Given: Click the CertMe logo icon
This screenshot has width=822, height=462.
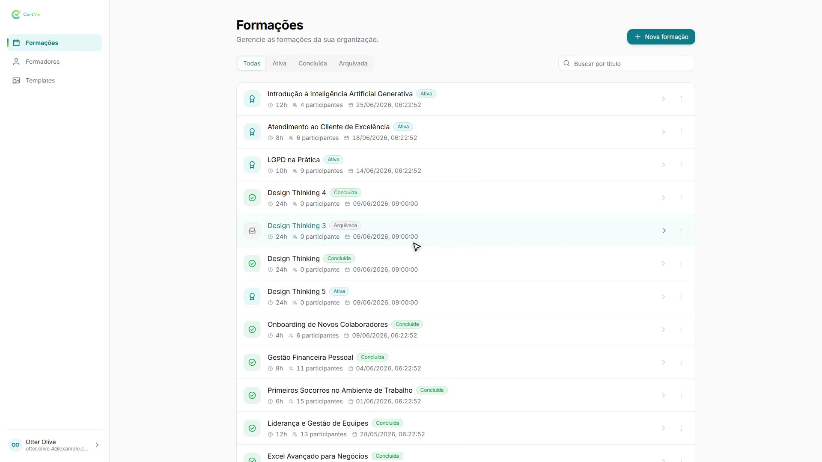Looking at the screenshot, I should [16, 15].
